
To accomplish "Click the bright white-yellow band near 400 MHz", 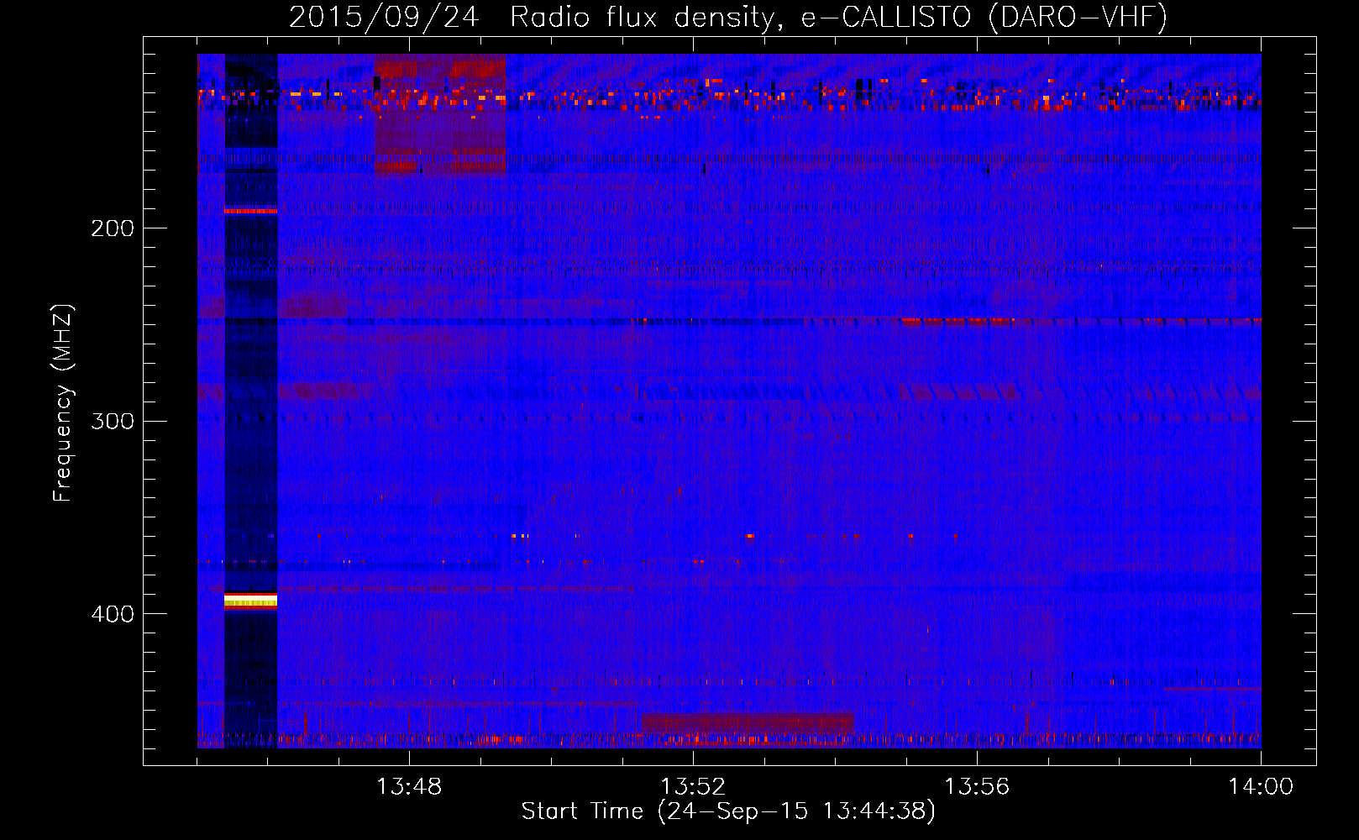I will (250, 601).
